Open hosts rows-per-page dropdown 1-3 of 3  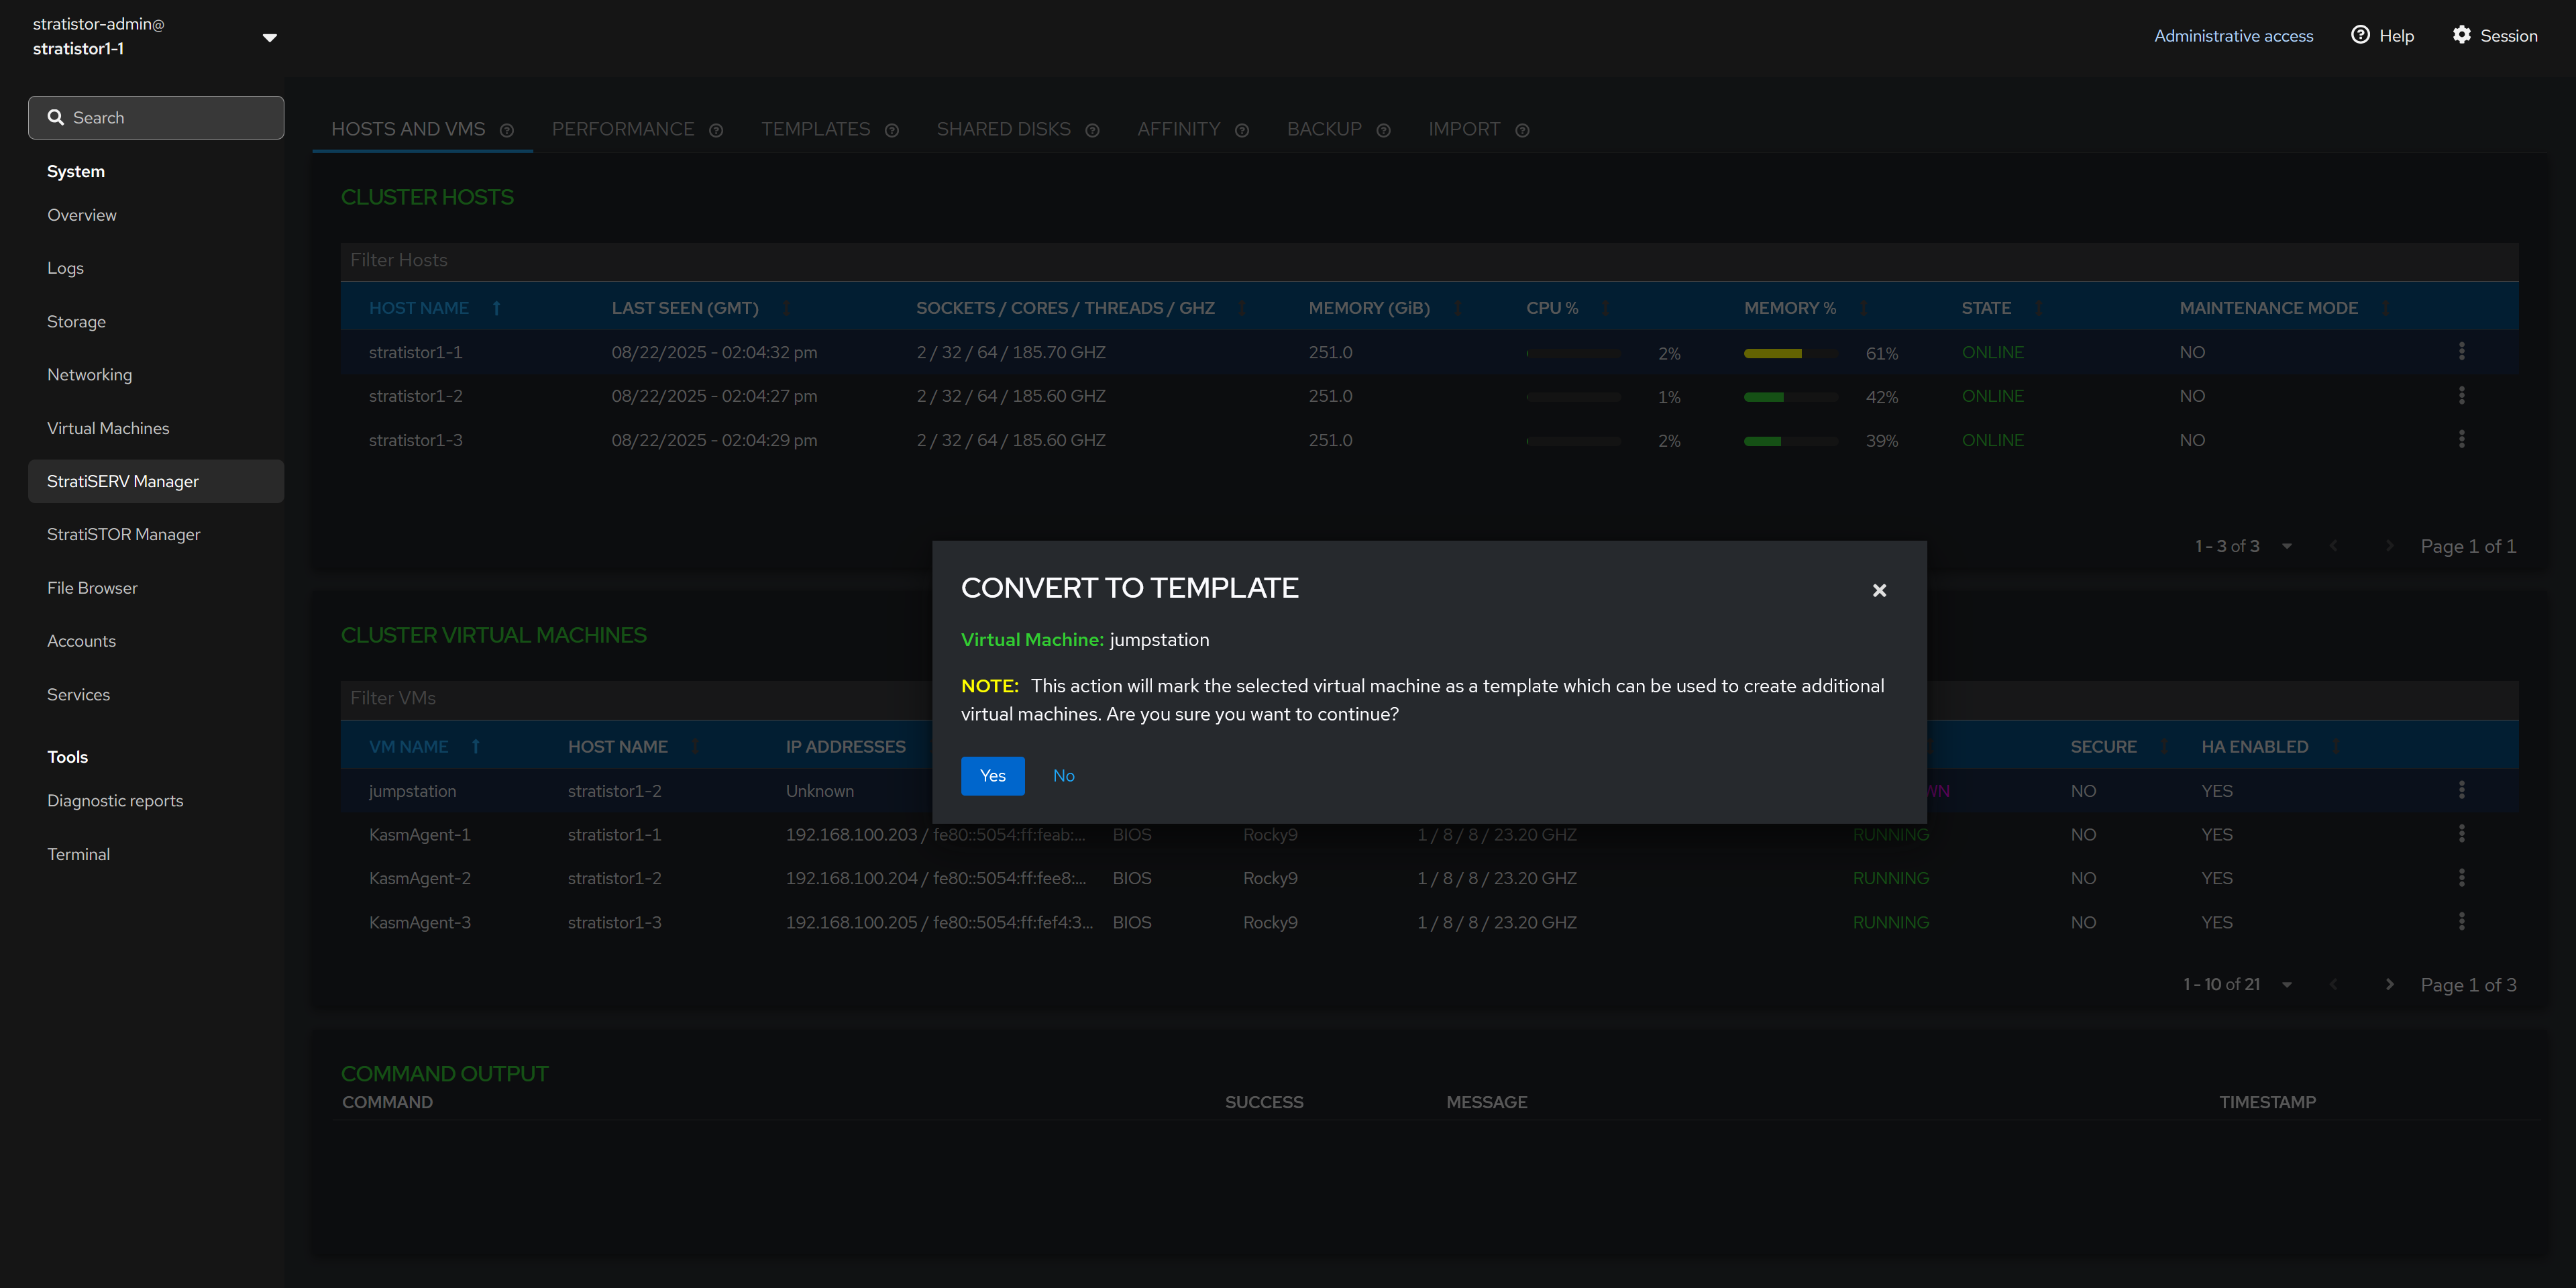tap(2286, 547)
